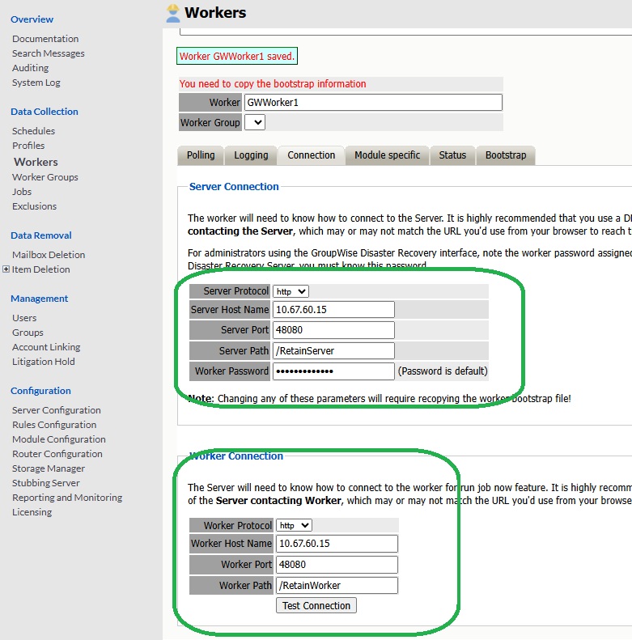This screenshot has width=632, height=640.
Task: Open Server Configuration
Action: (57, 410)
